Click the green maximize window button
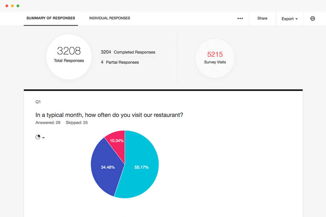This screenshot has height=217, width=326. [18, 6]
